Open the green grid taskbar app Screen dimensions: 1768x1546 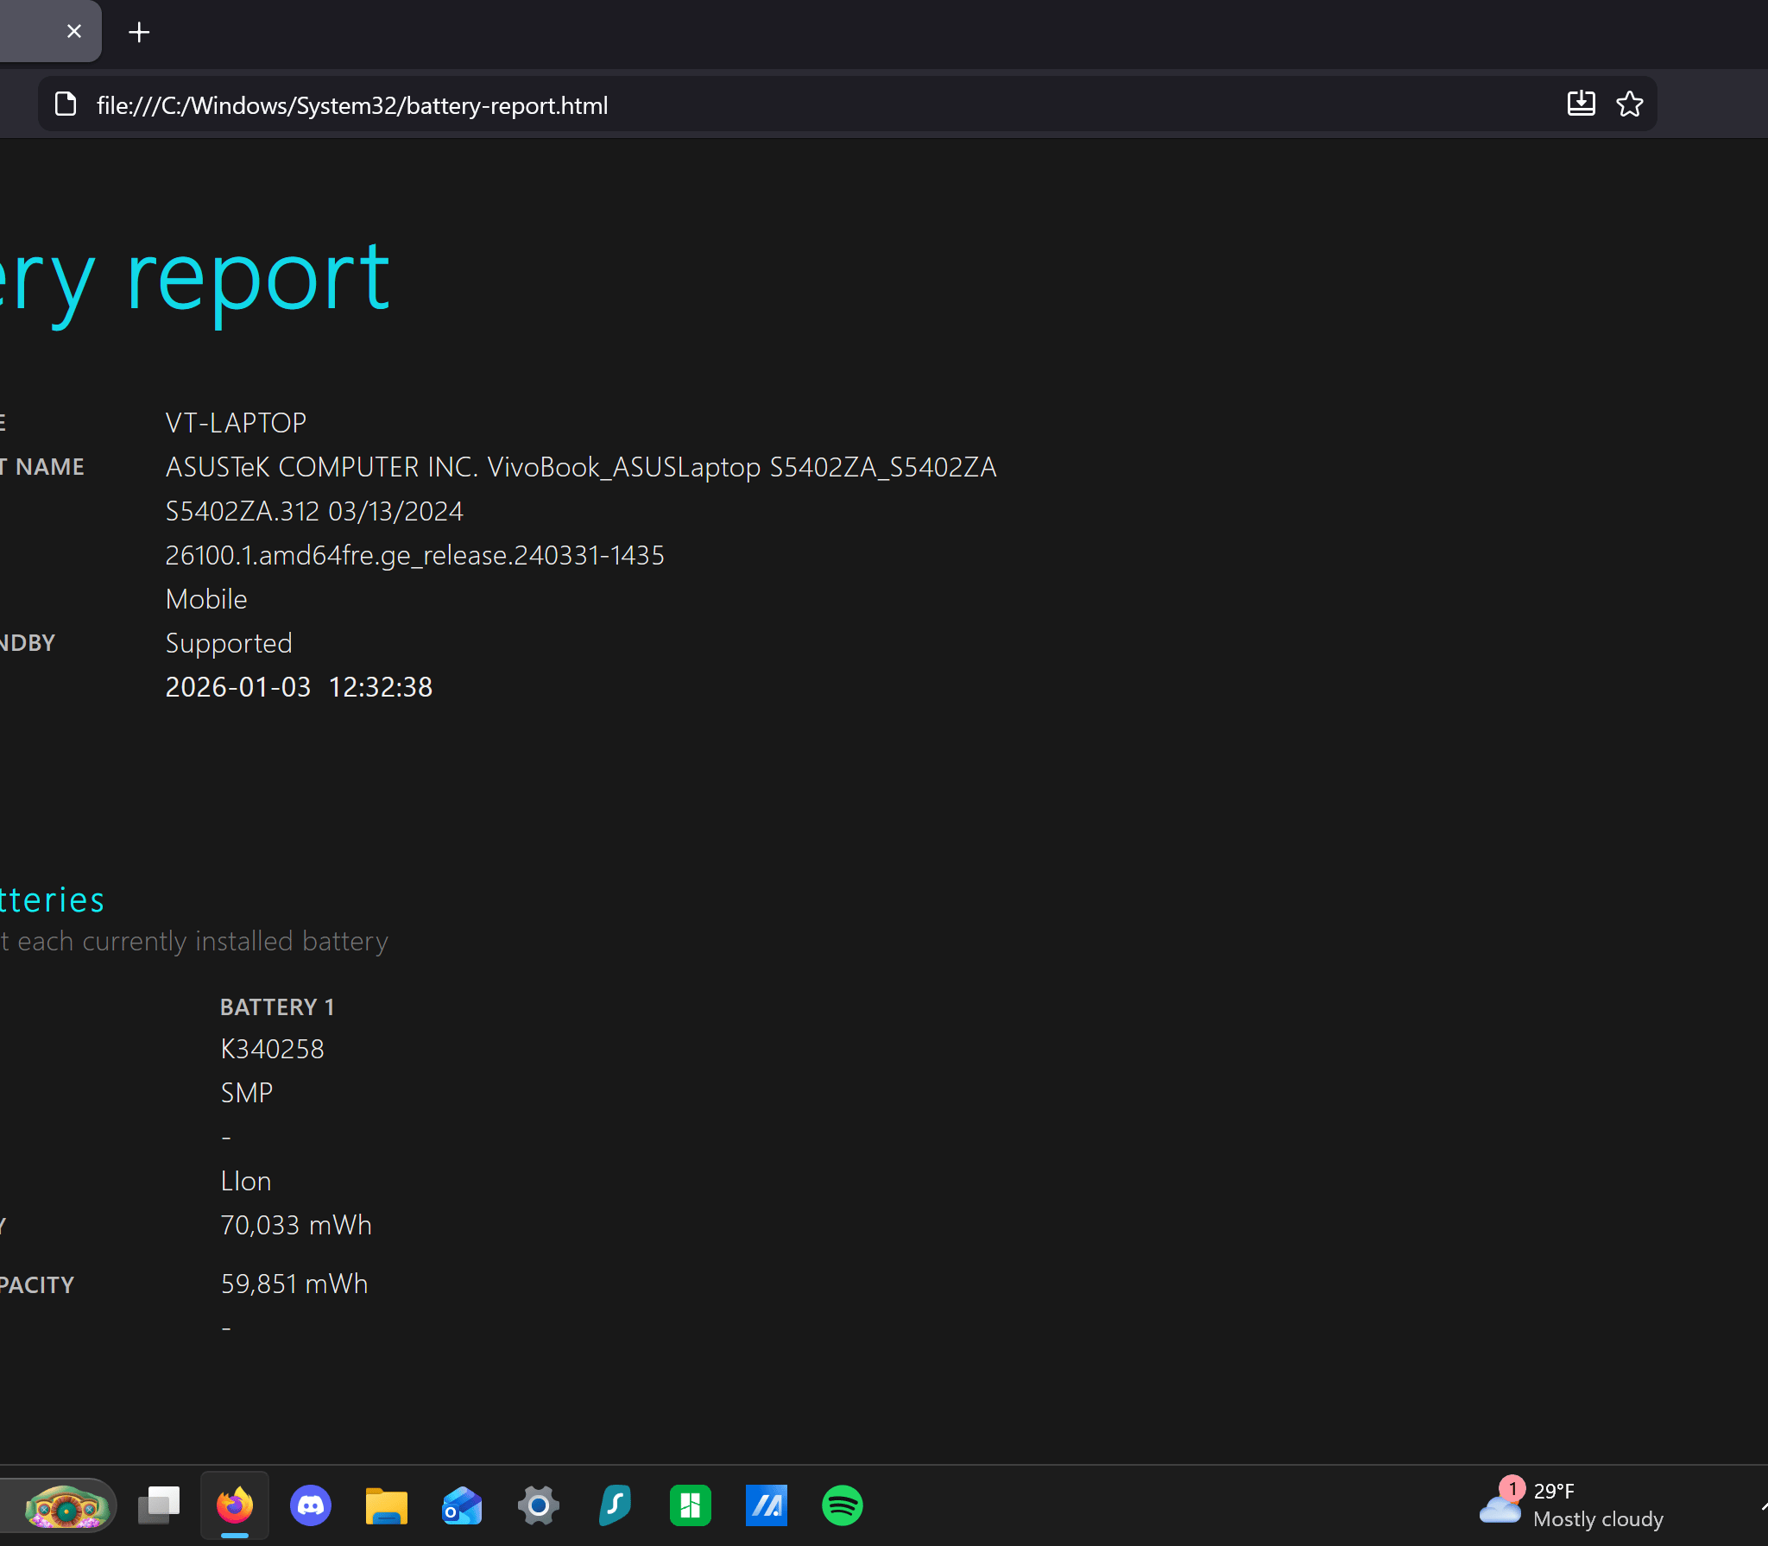(691, 1506)
